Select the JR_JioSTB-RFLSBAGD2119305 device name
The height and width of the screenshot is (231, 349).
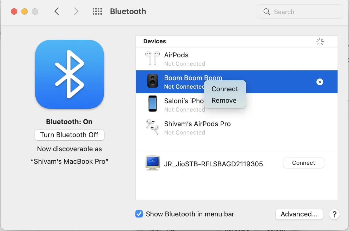pos(213,164)
